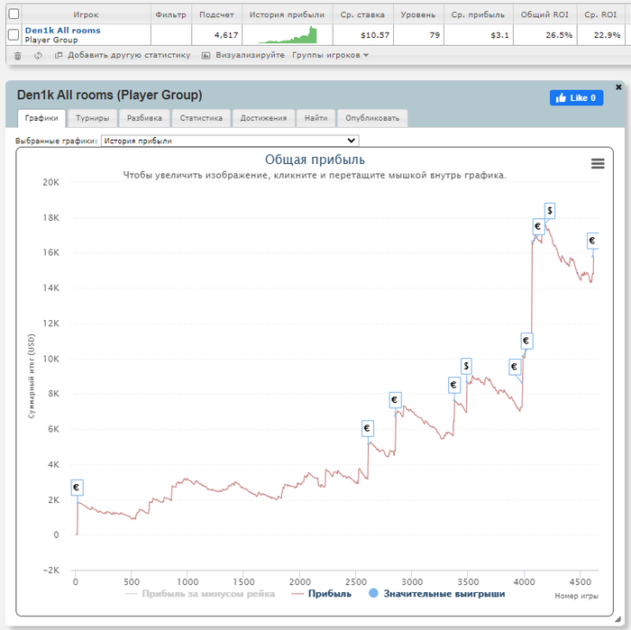Click the euro marker near the 12K level
The width and height of the screenshot is (631, 630).
pos(526,341)
